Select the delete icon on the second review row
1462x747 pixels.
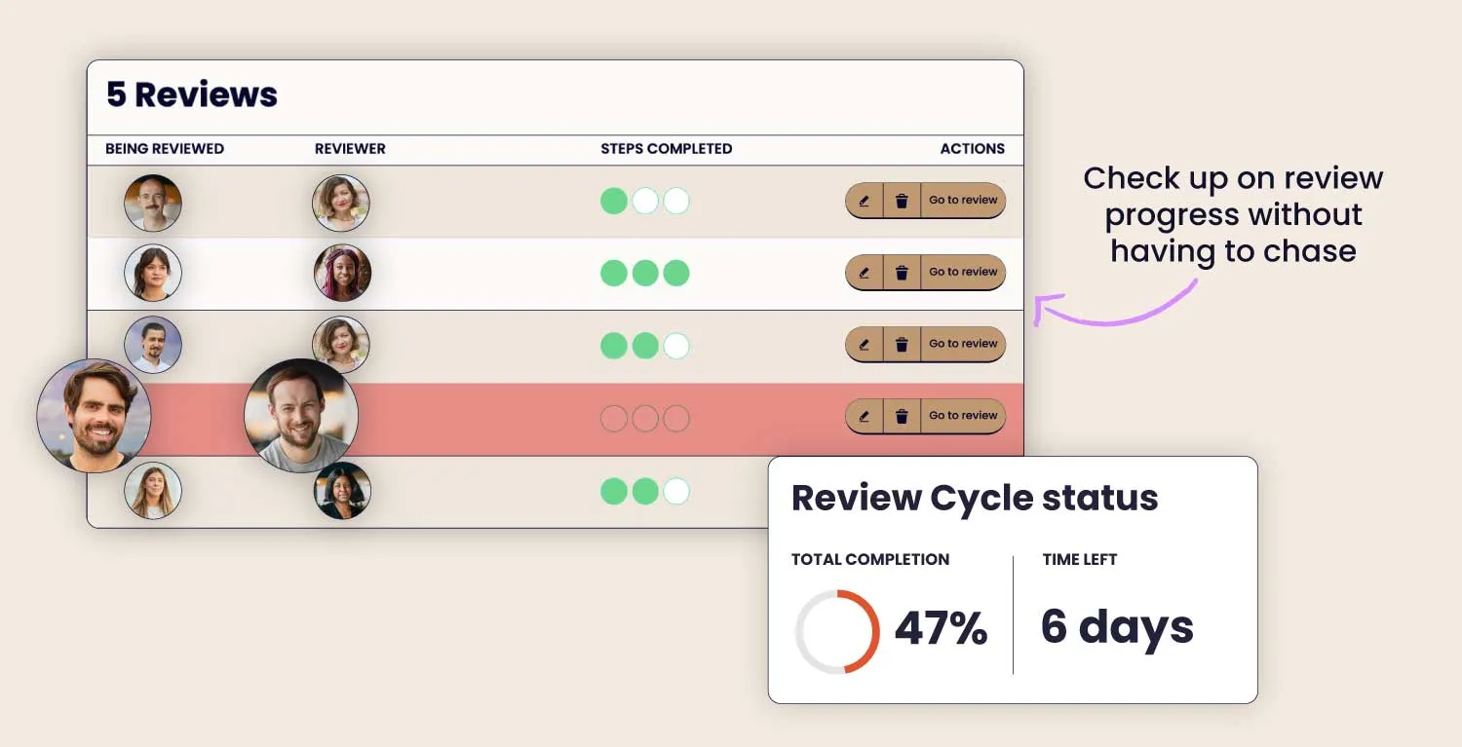tap(903, 272)
